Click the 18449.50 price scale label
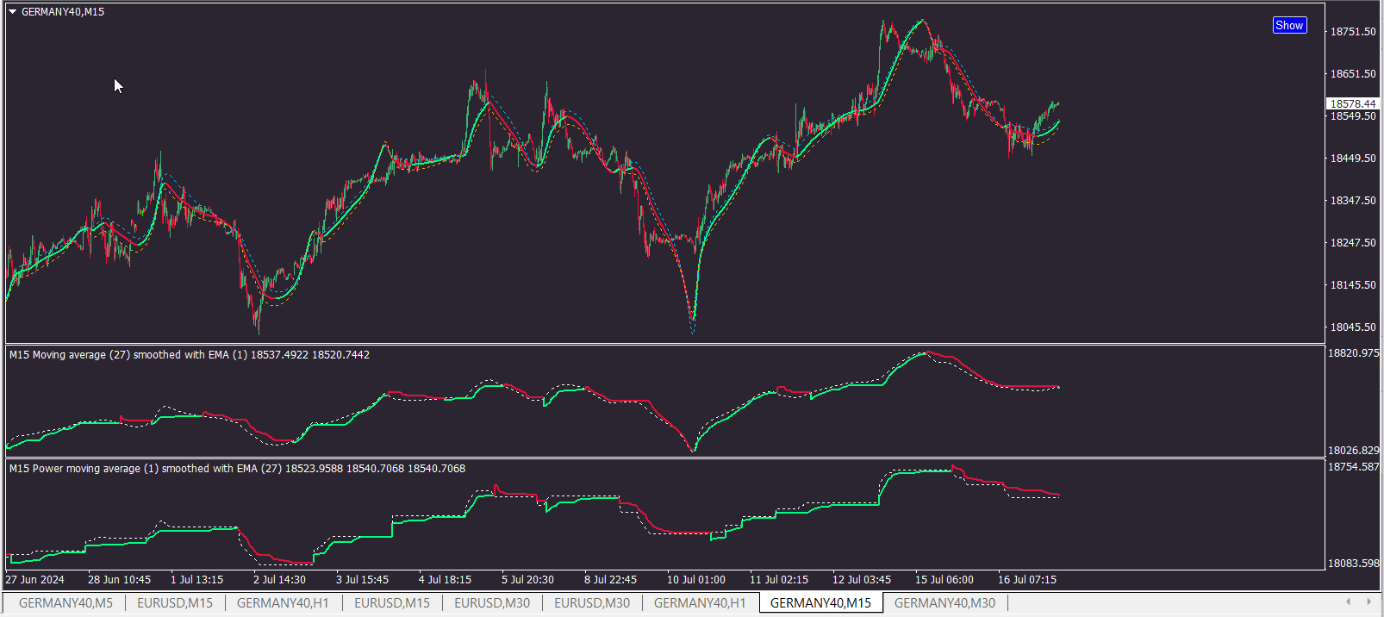Screen dimensions: 1384x617 1353,159
